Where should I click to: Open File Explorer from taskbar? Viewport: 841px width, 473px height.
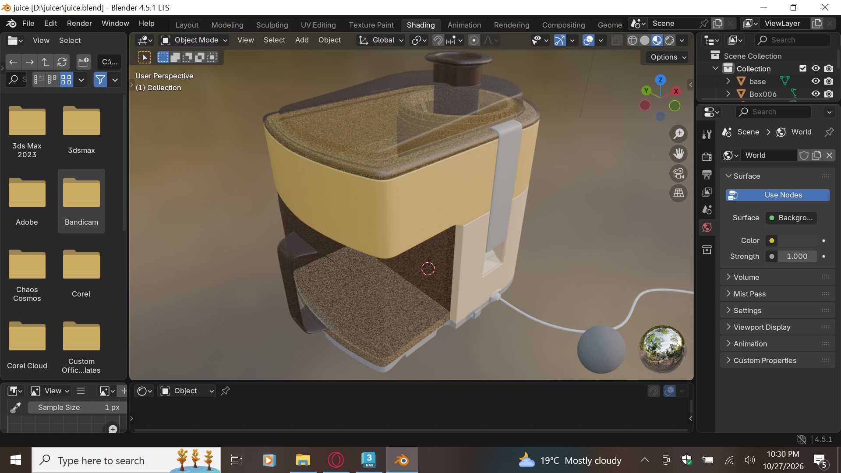303,460
